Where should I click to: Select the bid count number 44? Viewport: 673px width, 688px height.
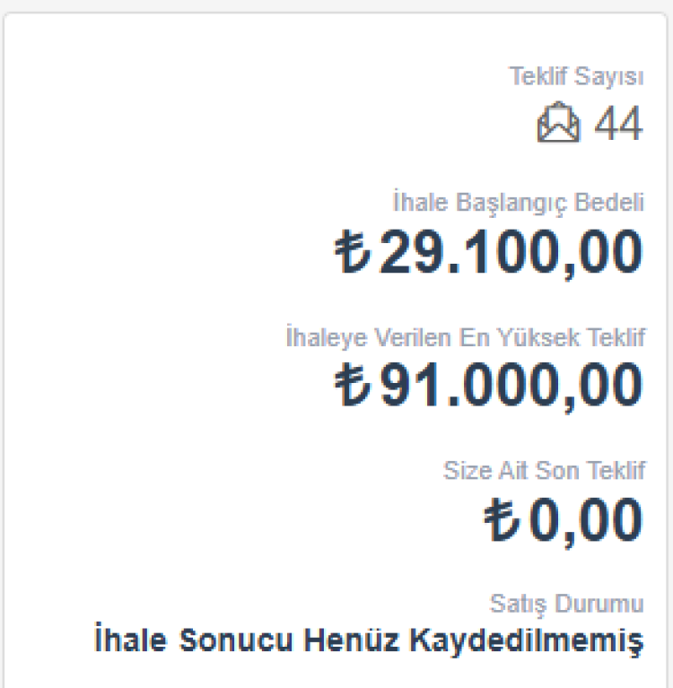click(x=619, y=124)
